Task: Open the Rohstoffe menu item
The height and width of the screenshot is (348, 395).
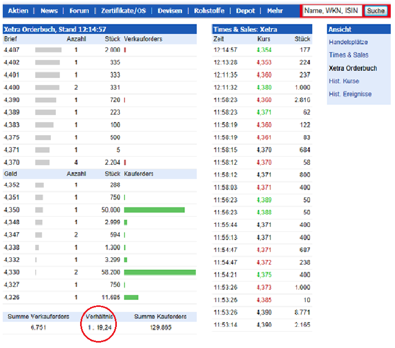Action: click(x=208, y=11)
